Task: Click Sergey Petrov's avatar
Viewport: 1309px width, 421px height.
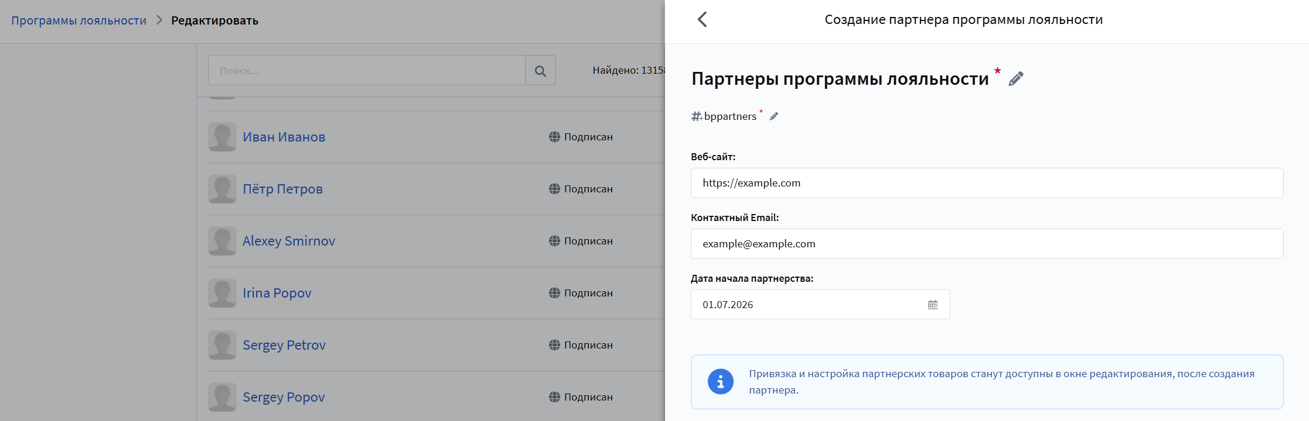Action: point(222,345)
